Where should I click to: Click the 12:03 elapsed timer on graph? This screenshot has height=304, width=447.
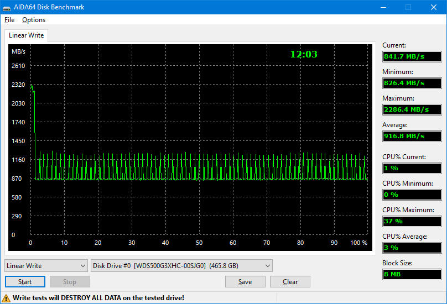[x=304, y=54]
